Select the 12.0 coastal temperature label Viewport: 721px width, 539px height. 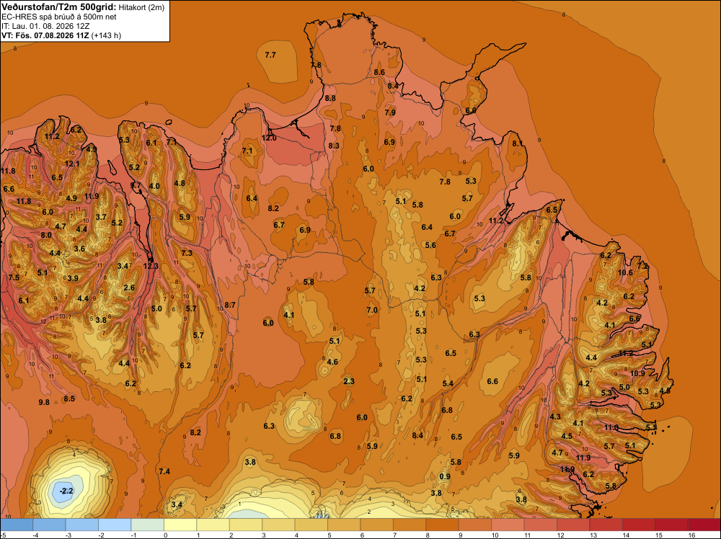[269, 138]
